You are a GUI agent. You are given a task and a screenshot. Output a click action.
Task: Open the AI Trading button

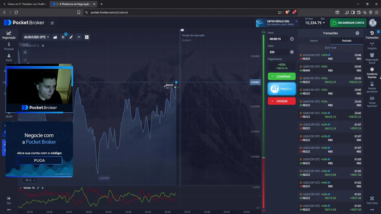point(282,89)
